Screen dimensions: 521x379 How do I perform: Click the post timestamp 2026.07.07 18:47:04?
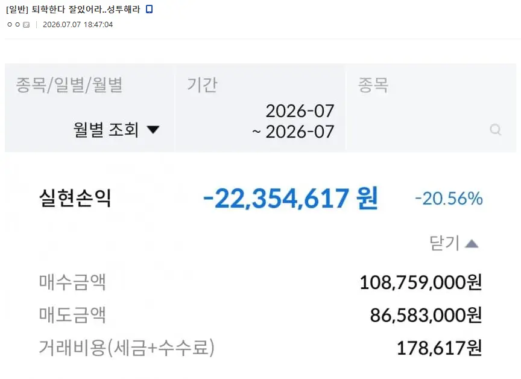point(78,25)
